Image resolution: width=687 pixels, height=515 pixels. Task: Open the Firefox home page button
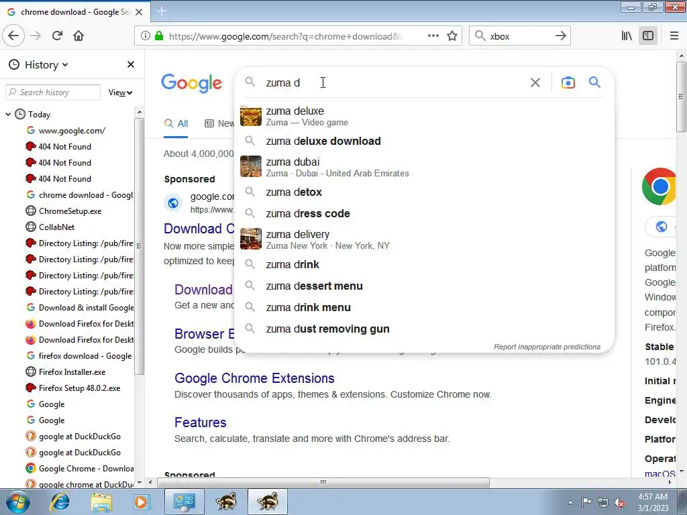pos(78,36)
